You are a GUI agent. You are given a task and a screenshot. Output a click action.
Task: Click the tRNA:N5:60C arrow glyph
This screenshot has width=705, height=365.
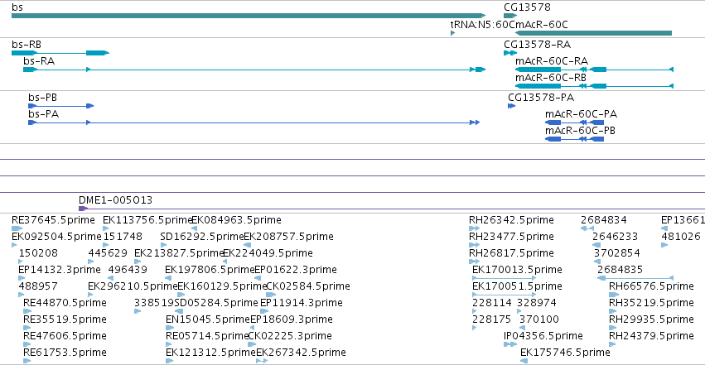click(x=453, y=33)
